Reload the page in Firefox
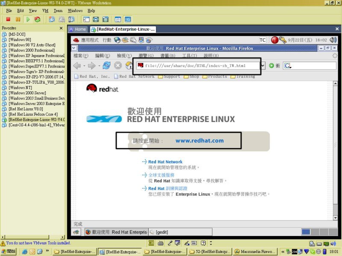This screenshot has height=256, width=342. click(x=106, y=65)
